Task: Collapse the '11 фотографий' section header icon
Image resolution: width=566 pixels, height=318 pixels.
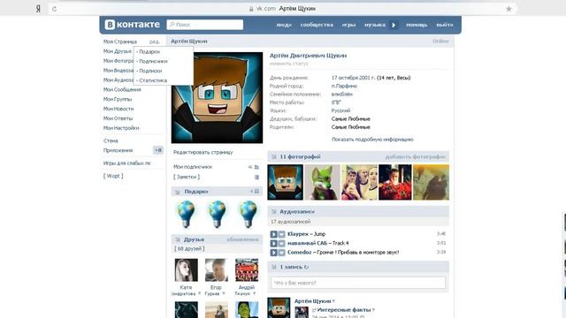Action: 273,157
